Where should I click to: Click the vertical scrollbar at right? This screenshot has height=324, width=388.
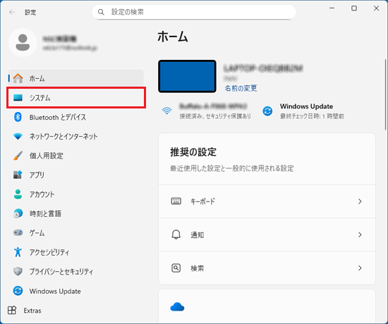click(x=385, y=94)
